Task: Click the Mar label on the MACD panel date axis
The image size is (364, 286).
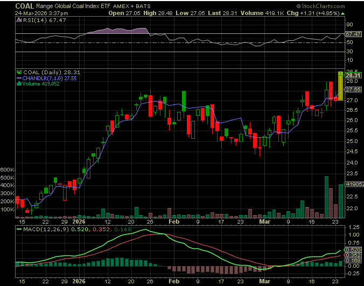Action: click(x=264, y=281)
